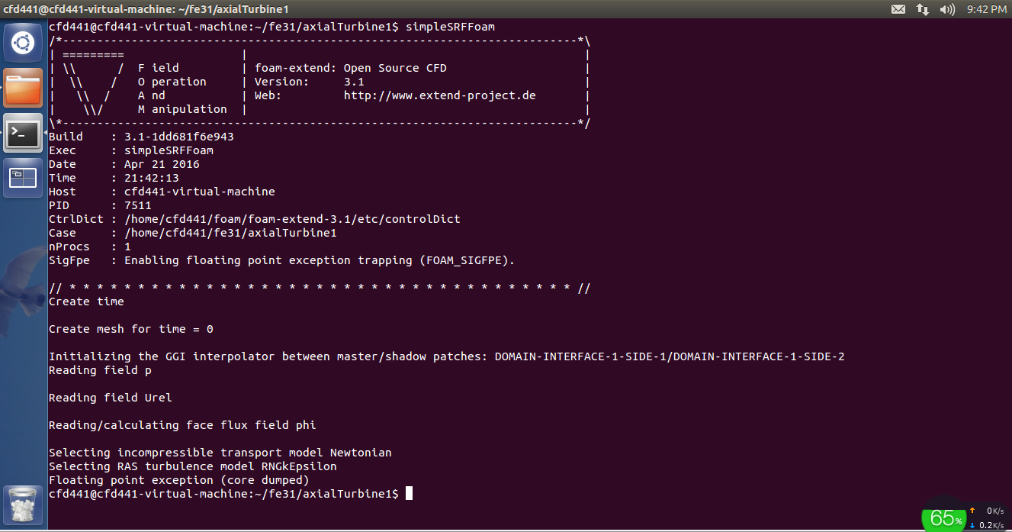Open the Trash icon in launcher

click(23, 505)
